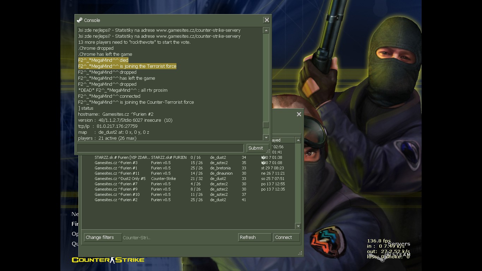Click last played date so 25 7 07:51

coord(273,179)
